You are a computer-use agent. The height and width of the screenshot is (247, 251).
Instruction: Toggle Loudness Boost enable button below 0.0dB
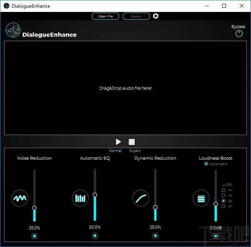coord(216,236)
